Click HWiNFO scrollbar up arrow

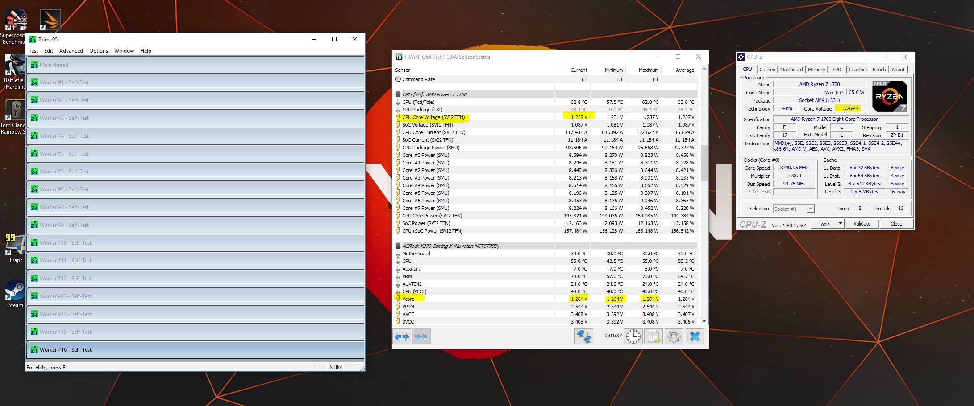[x=704, y=69]
